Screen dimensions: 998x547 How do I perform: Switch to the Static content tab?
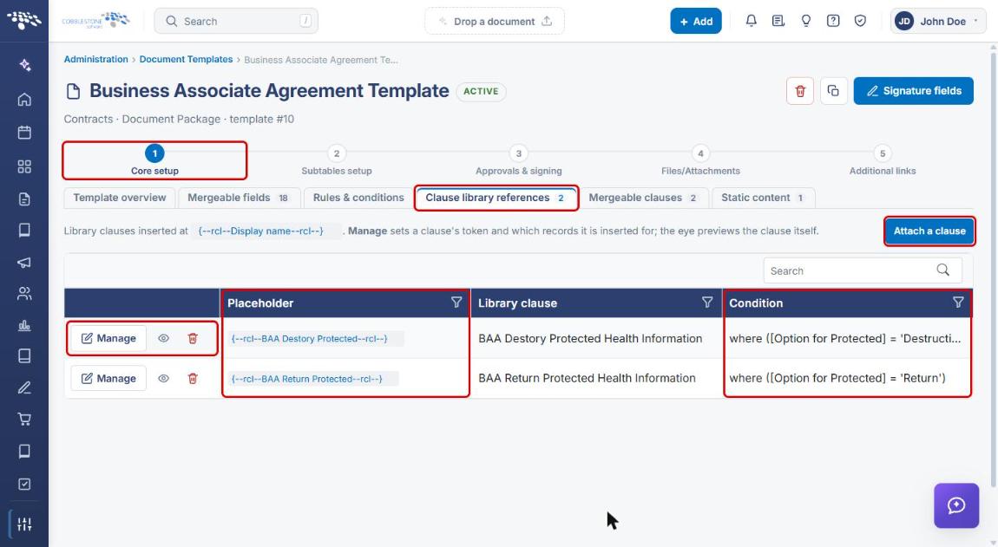pyautogui.click(x=763, y=198)
